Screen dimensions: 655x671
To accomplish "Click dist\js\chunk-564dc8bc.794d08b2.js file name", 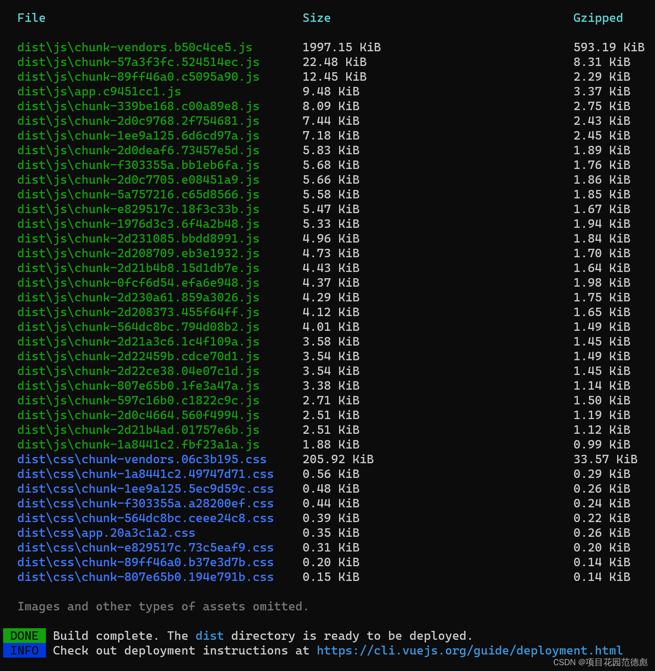I will 139,327.
